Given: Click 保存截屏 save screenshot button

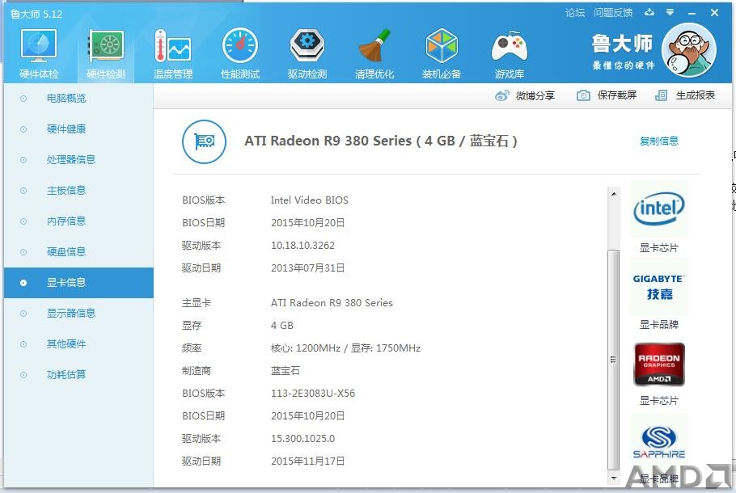Looking at the screenshot, I should [607, 95].
